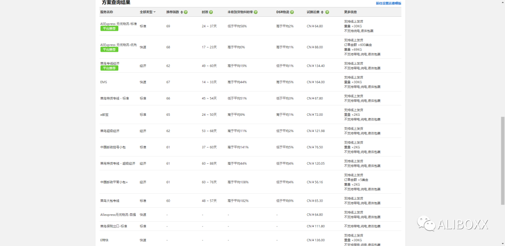
Task: Select the 菜鸟保税出口-标准 service name
Action: click(114, 226)
